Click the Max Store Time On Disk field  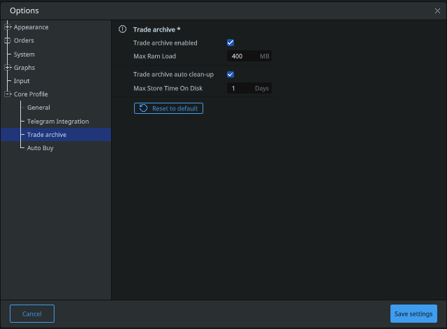point(249,89)
